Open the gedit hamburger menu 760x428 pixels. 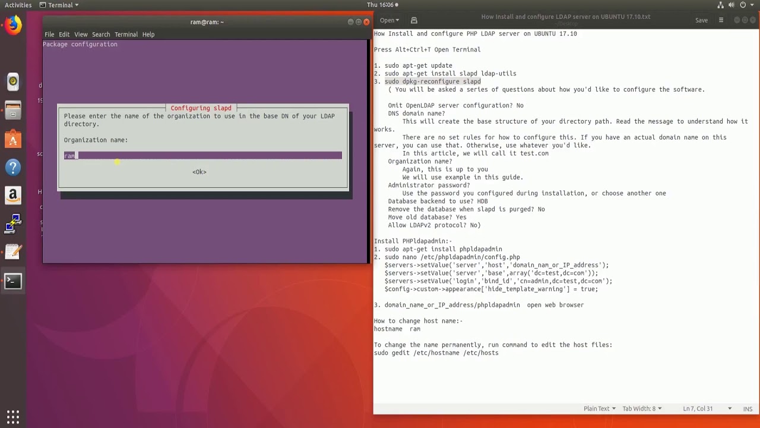[x=721, y=20]
